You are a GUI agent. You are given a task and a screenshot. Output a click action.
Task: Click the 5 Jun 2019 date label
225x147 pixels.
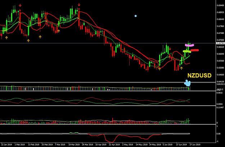(x=168, y=144)
